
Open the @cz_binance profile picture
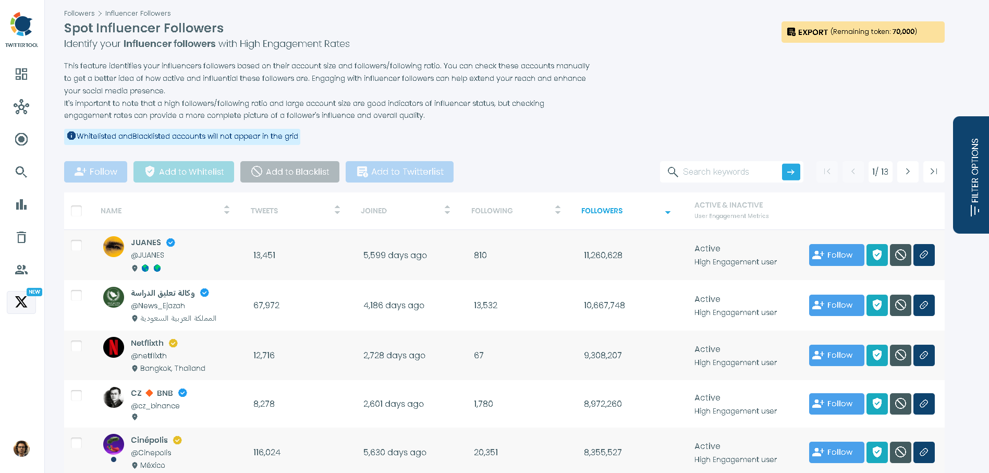[114, 397]
